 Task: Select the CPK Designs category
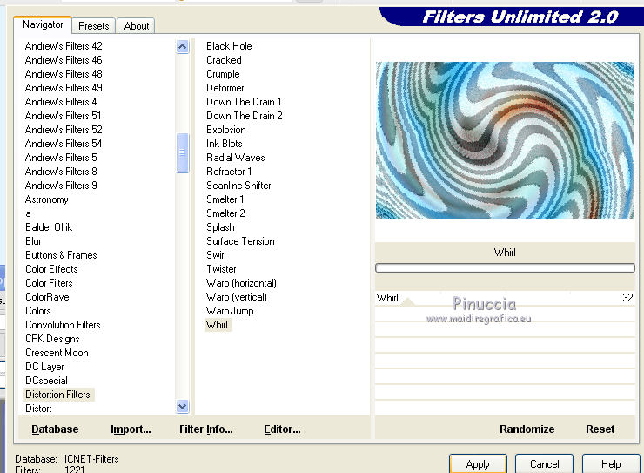click(52, 339)
